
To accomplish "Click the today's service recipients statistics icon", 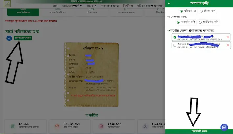I will pos(13,126).
